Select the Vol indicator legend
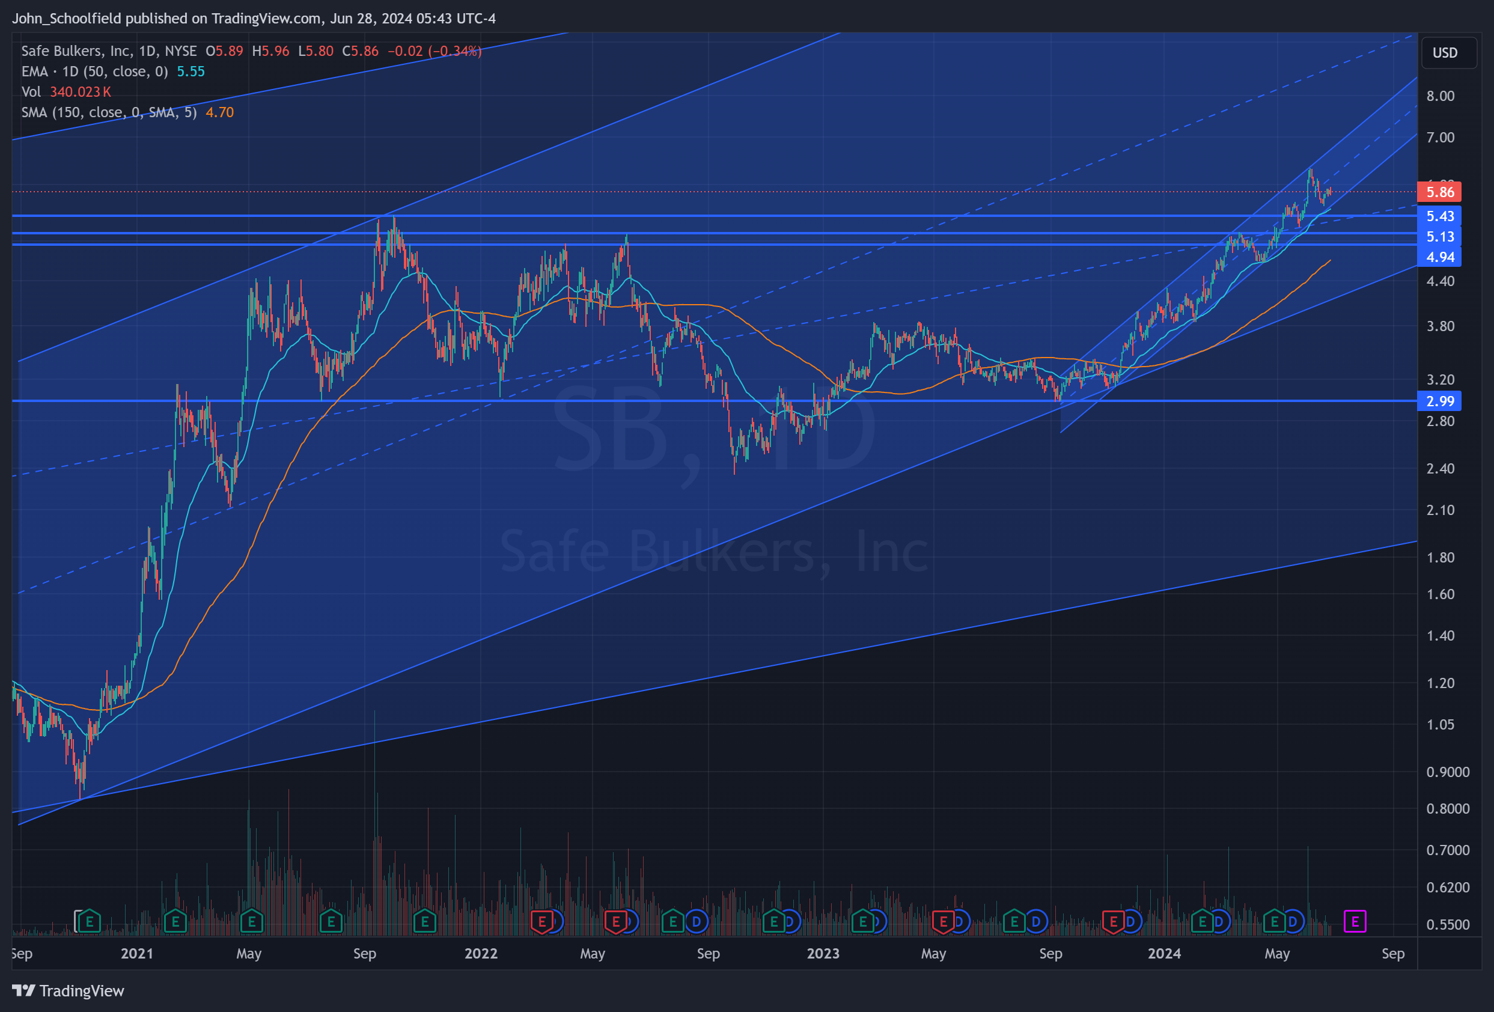This screenshot has height=1012, width=1494. click(31, 92)
